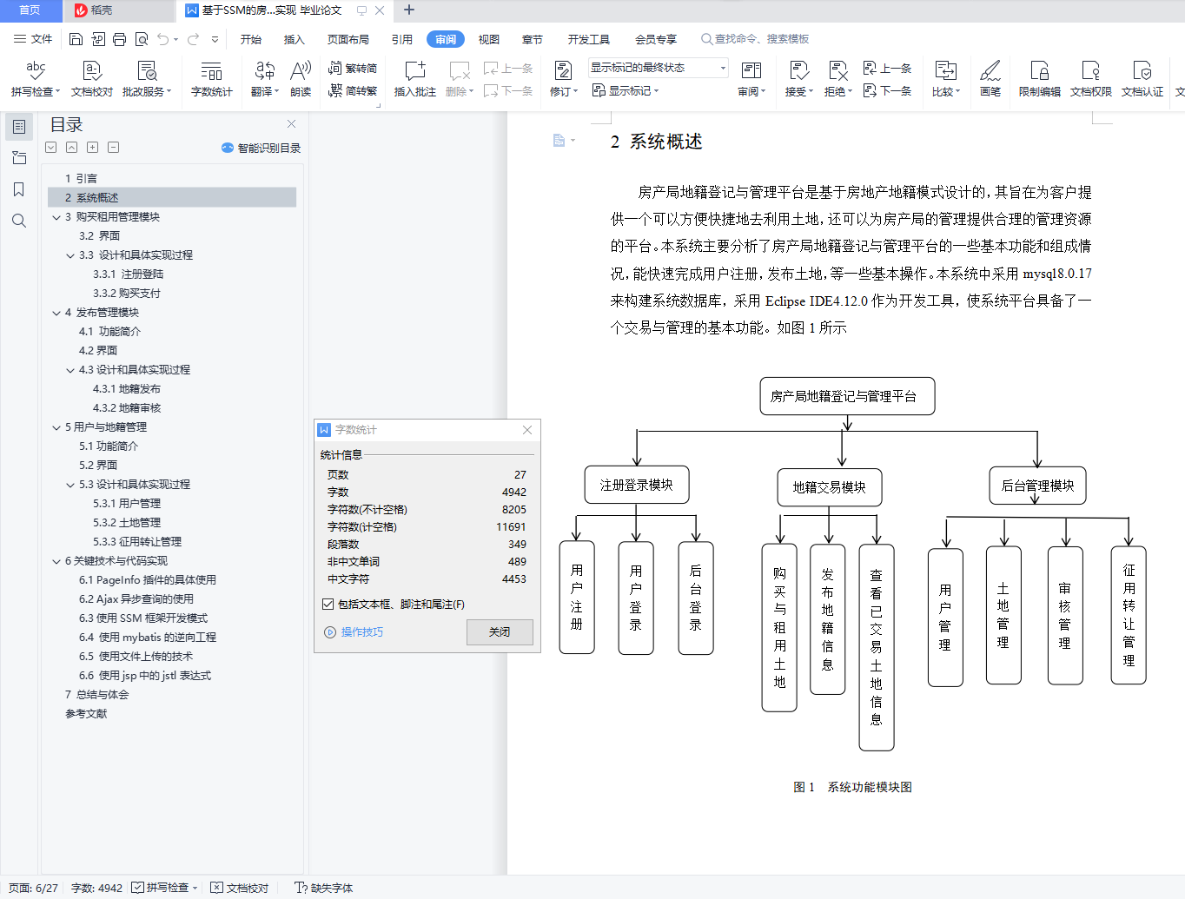Click the print icon in the quick-access bar
This screenshot has width=1185, height=899.
coord(119,39)
